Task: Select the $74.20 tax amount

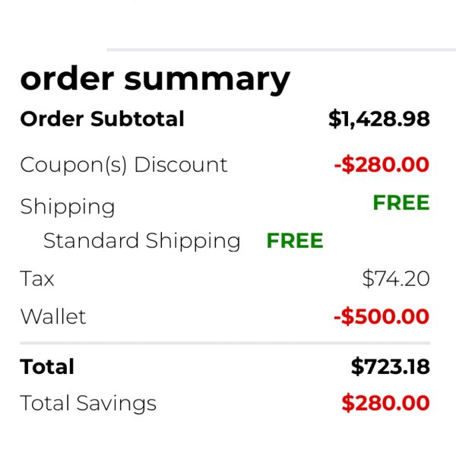Action: tap(396, 278)
